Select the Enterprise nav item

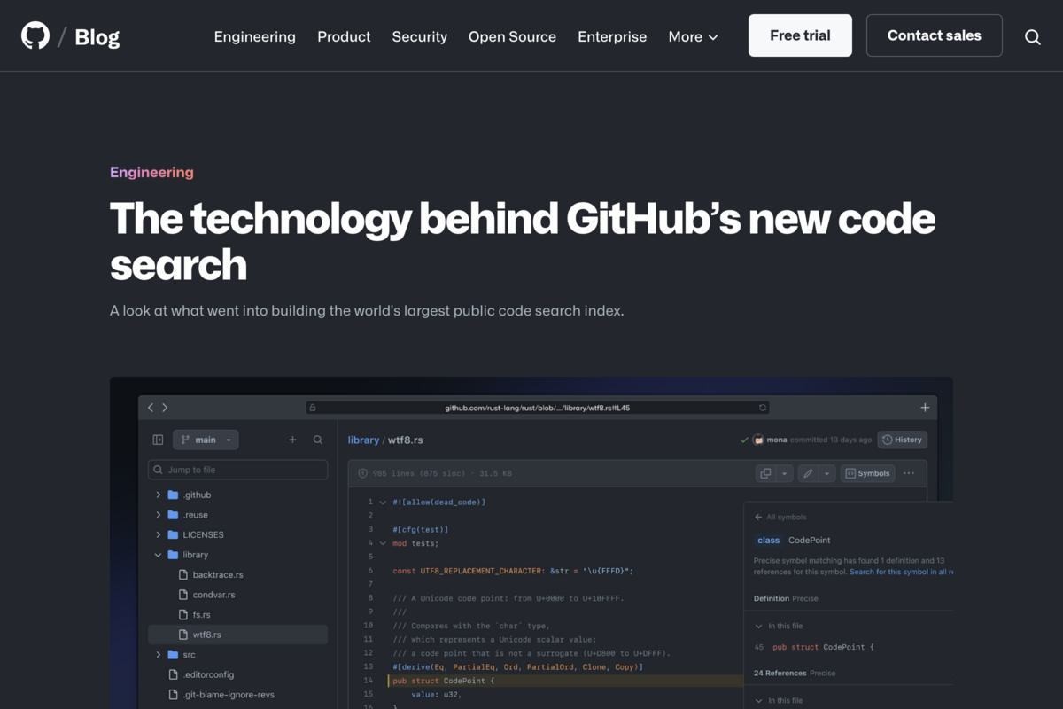612,36
